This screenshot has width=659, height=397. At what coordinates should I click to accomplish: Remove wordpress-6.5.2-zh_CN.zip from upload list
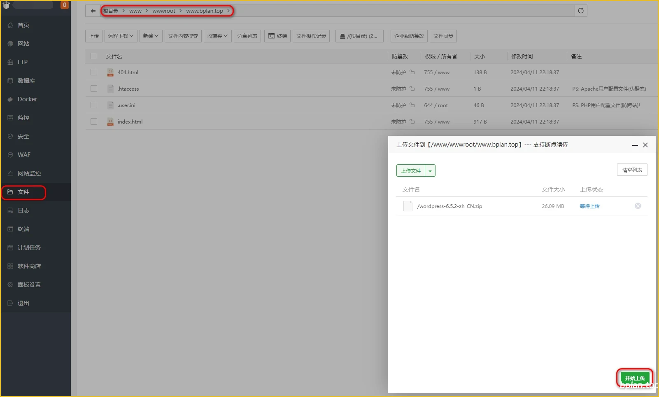pyautogui.click(x=638, y=206)
